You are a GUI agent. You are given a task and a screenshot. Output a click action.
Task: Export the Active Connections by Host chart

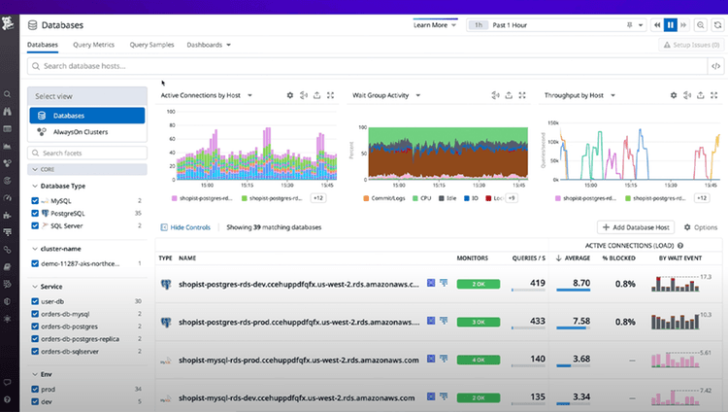316,95
